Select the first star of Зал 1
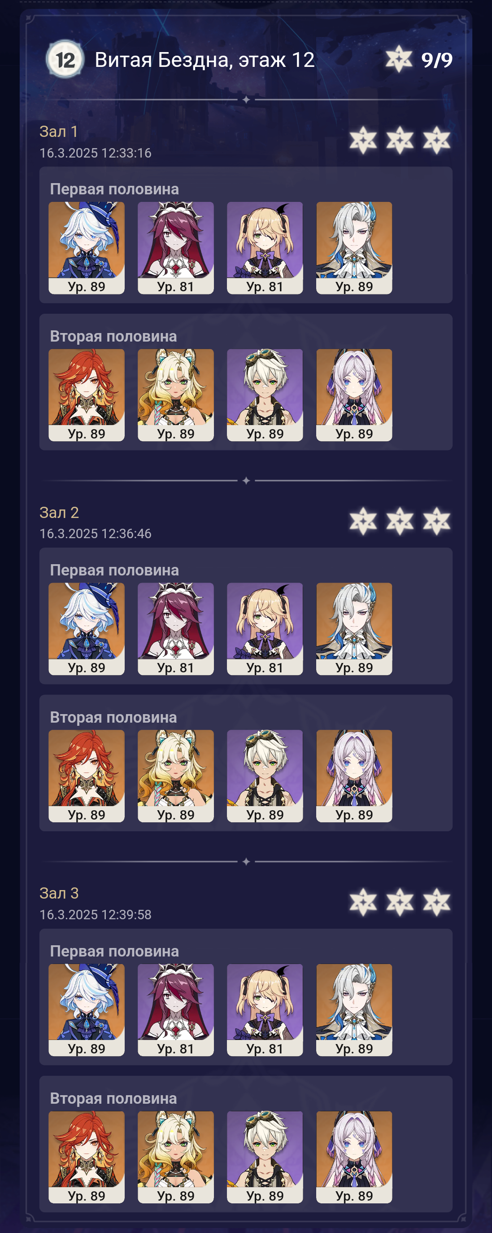 click(x=363, y=140)
